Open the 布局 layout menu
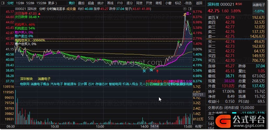 pos(199,127)
